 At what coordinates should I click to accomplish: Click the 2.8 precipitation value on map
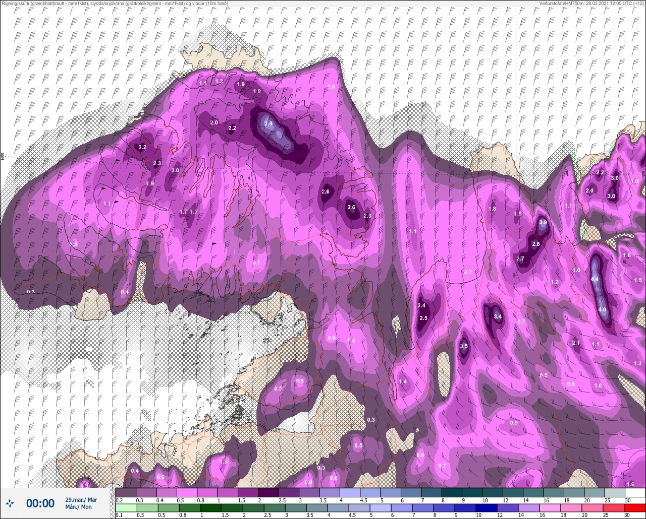point(536,244)
